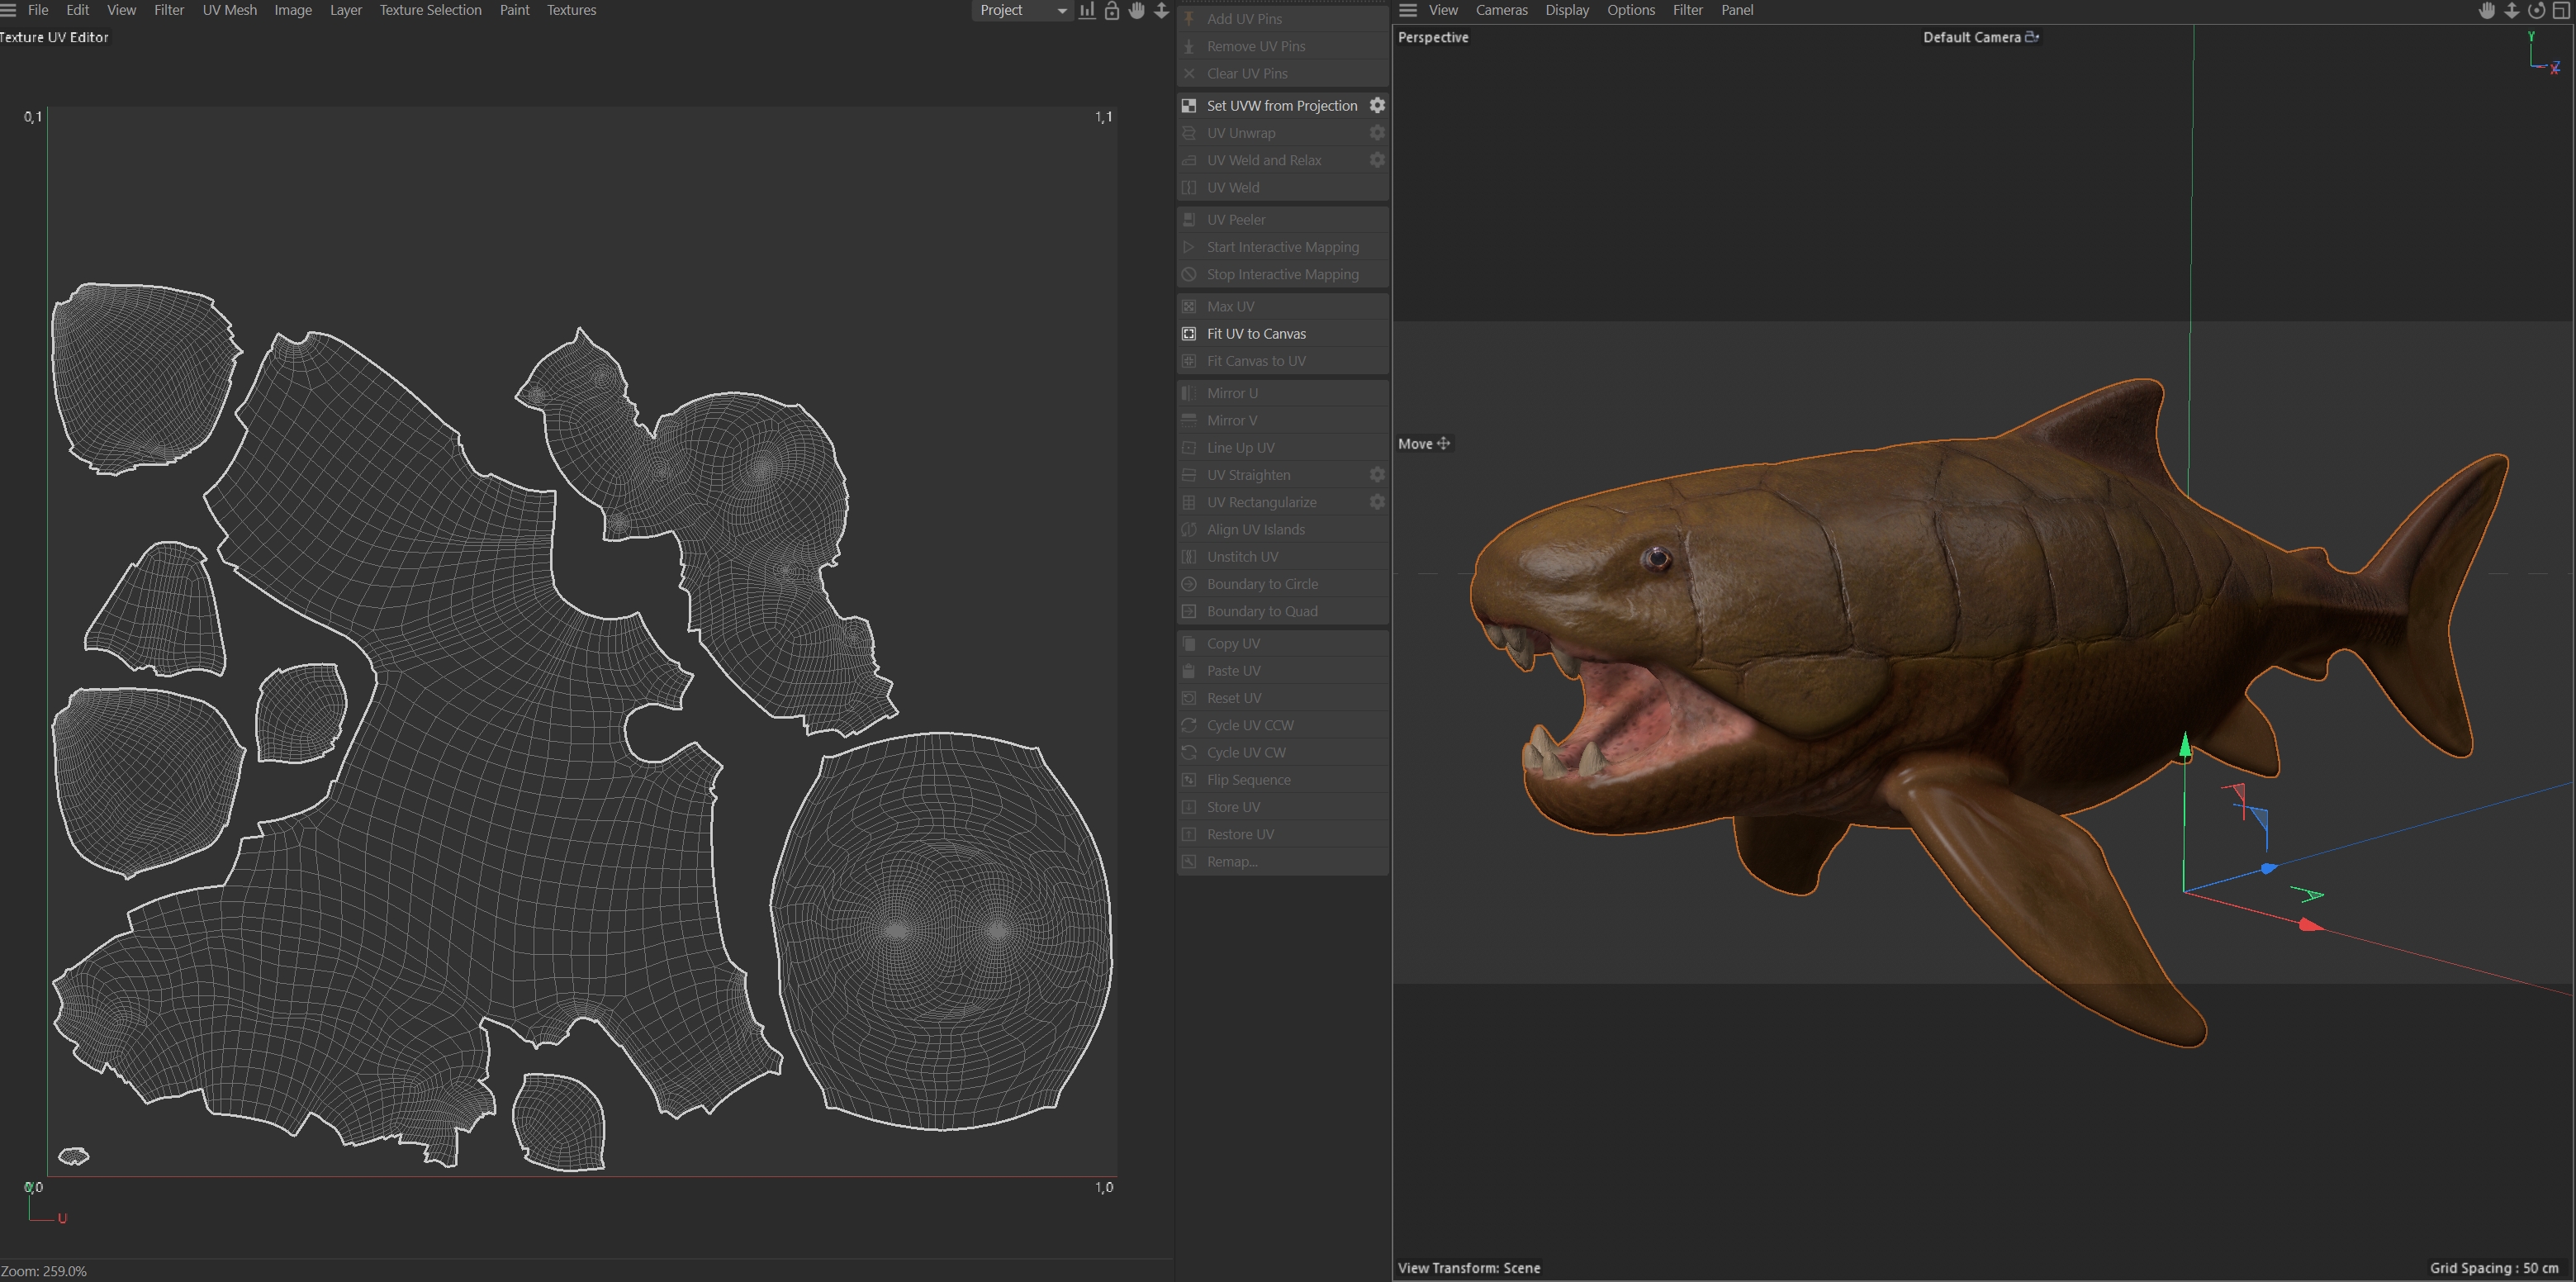Viewport: 2576px width, 1282px height.
Task: Open the UV Mesh menu
Action: pyautogui.click(x=229, y=10)
